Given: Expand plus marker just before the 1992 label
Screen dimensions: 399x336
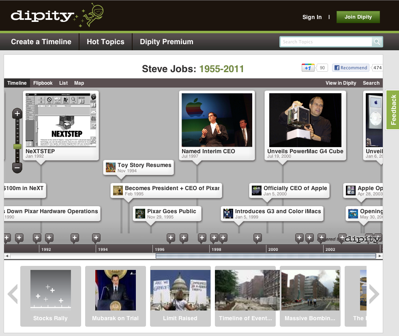Looking at the screenshot, I should [37, 238].
